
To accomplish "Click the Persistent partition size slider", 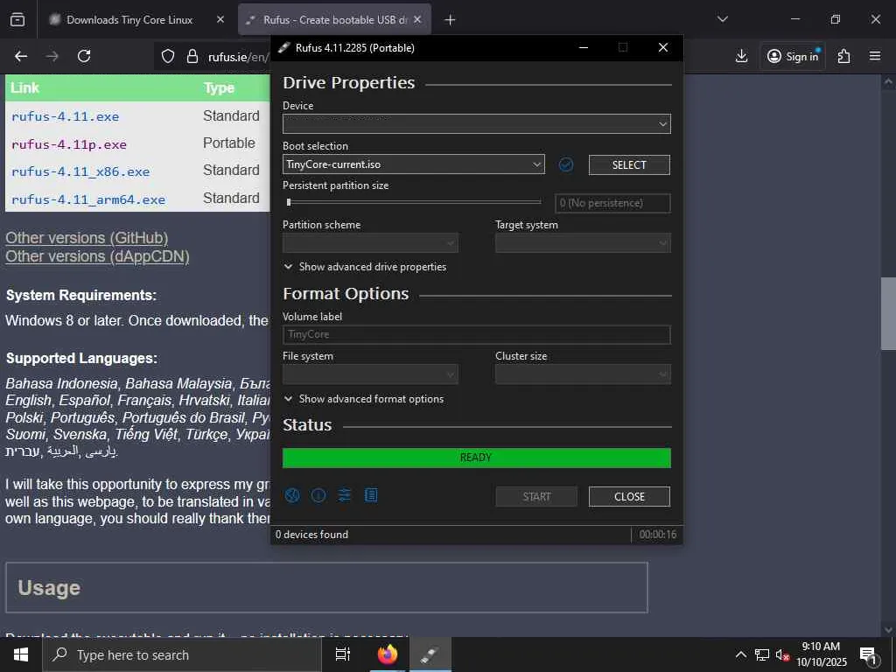I will click(x=413, y=202).
